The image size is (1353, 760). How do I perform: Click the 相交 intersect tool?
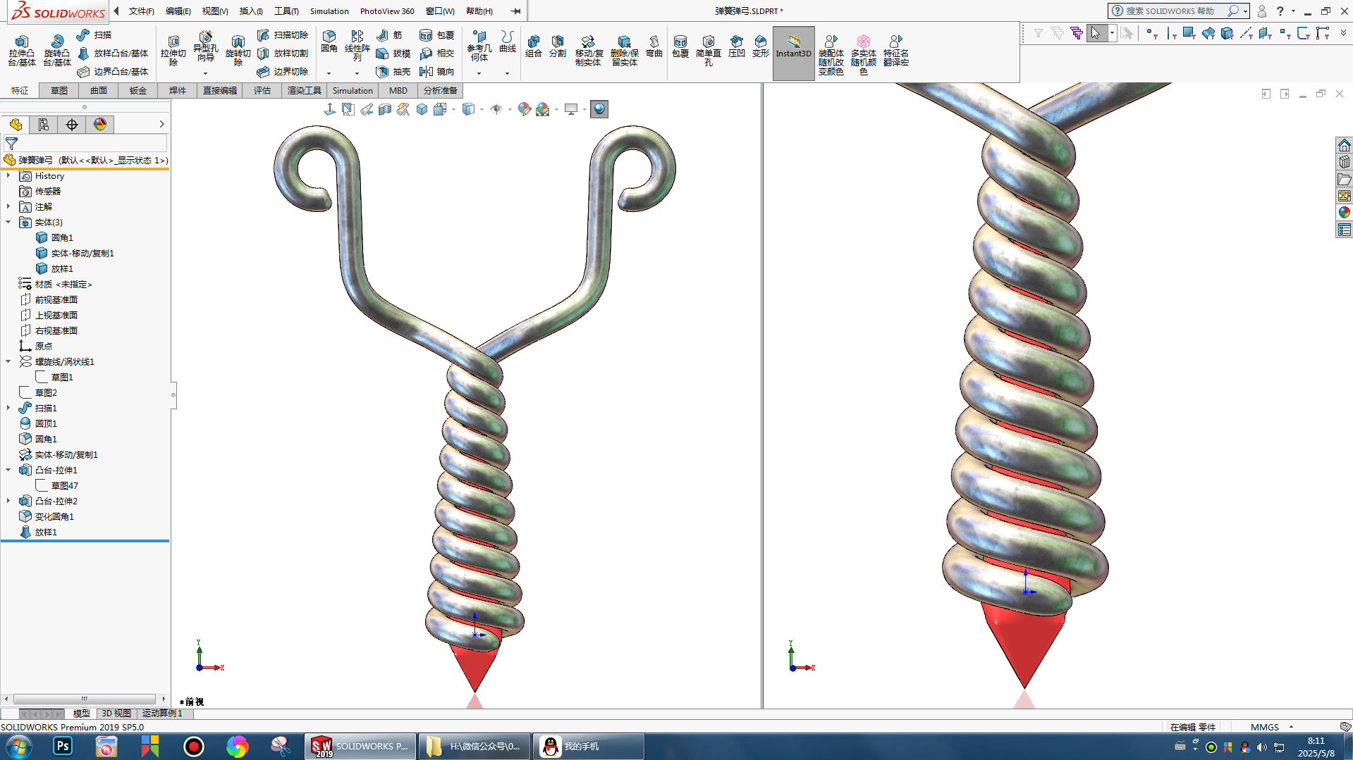click(436, 53)
